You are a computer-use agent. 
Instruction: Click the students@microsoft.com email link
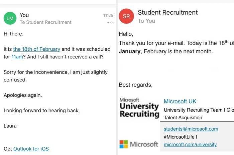[x=191, y=129]
